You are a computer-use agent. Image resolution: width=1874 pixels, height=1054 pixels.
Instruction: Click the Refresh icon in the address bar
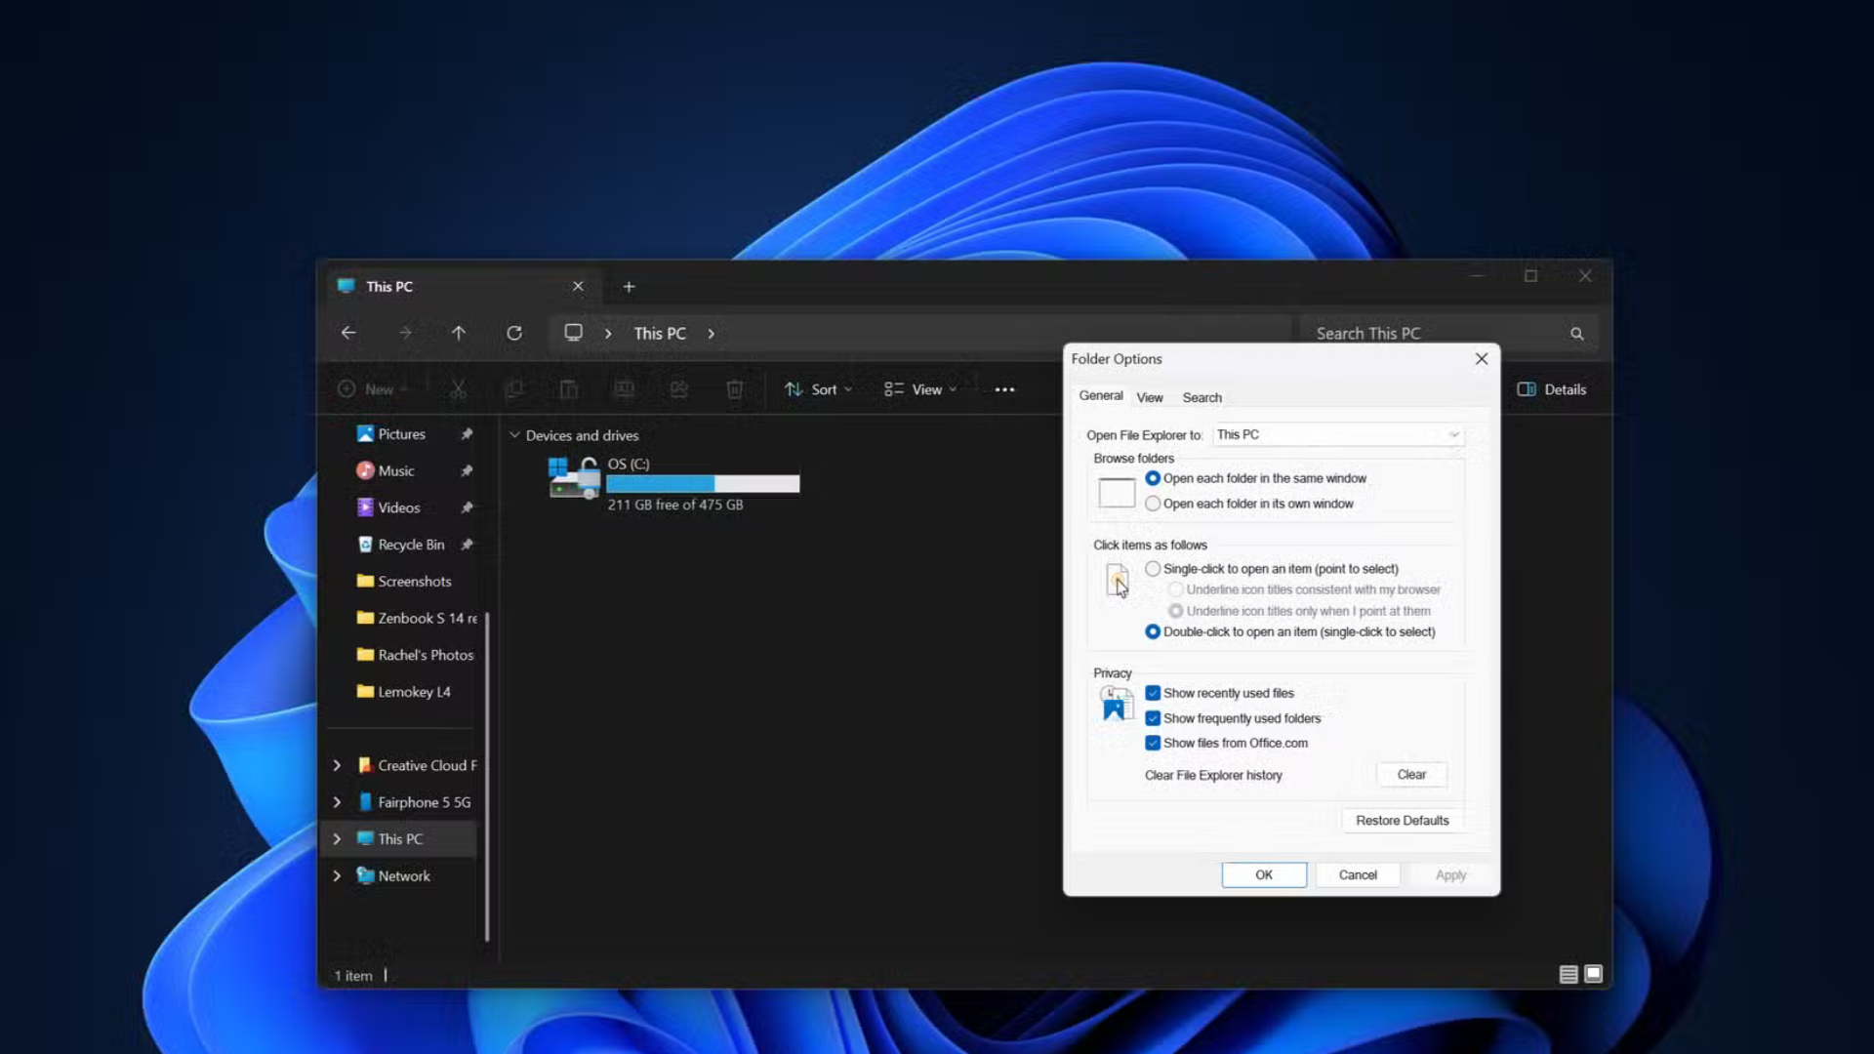(x=514, y=333)
